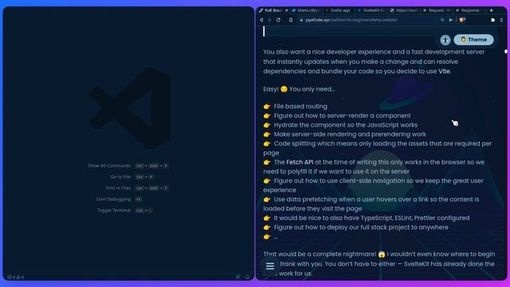Click Show All Commands in VS Code
Screen dimensions: 510x287
[109, 166]
